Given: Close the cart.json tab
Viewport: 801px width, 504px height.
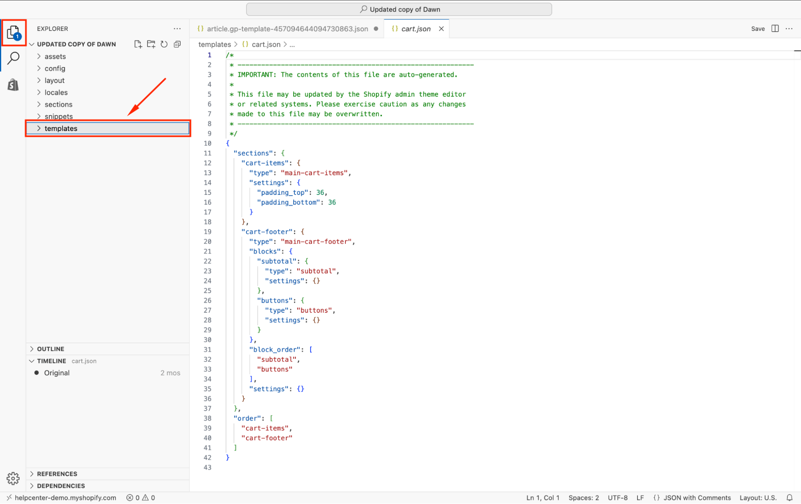Looking at the screenshot, I should coord(441,29).
